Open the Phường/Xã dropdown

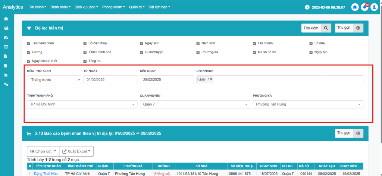308,104
